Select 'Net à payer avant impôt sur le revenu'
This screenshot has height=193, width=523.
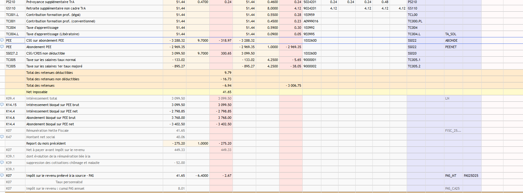55,150
